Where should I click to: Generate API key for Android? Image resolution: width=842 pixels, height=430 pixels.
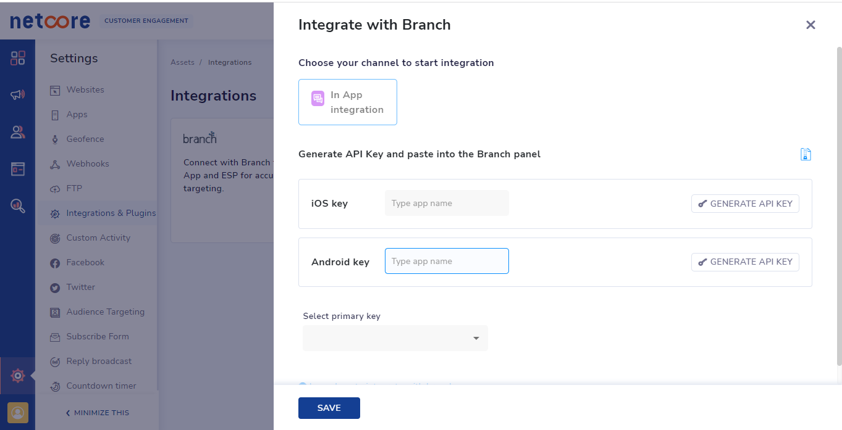click(x=745, y=262)
